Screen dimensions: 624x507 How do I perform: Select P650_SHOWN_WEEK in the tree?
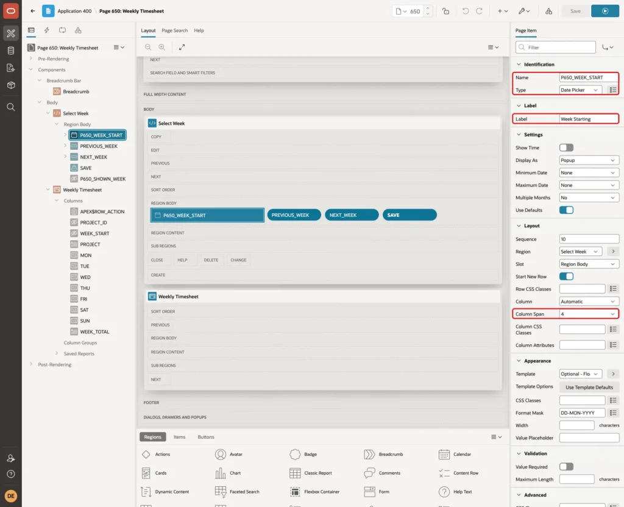[x=102, y=179]
